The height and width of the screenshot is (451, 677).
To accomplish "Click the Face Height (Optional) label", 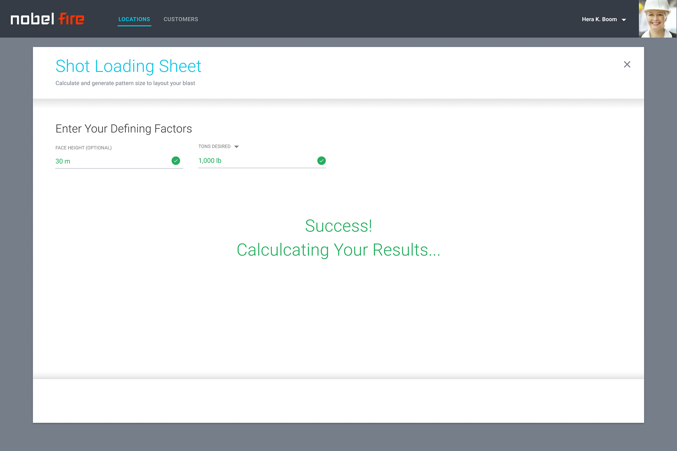I will pos(84,148).
